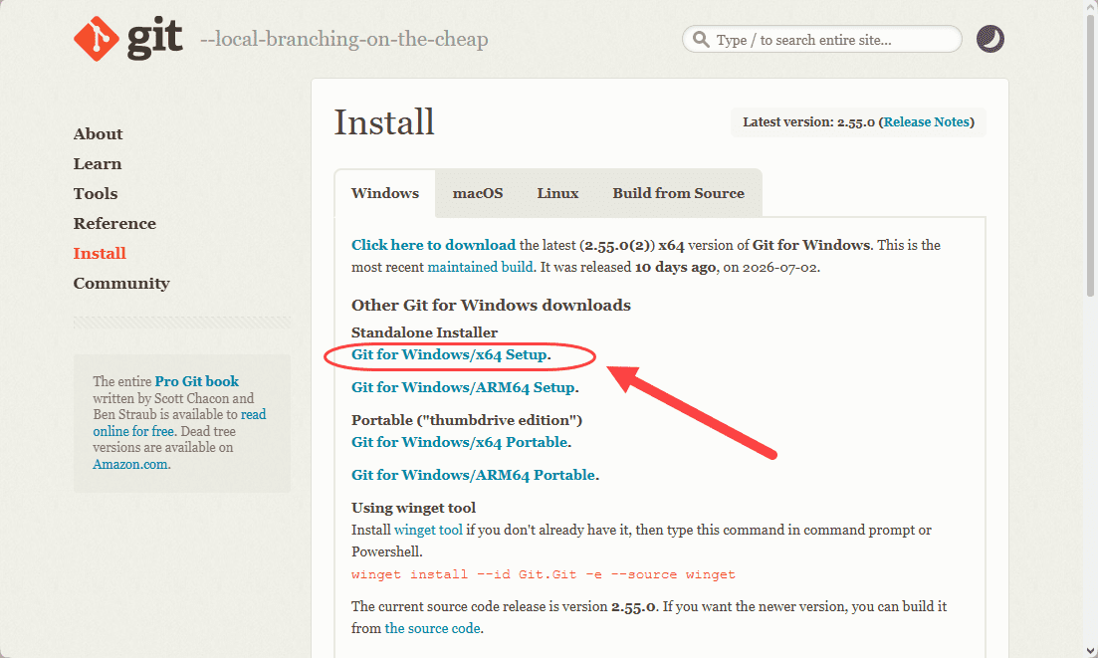The height and width of the screenshot is (658, 1098).
Task: Open the Build from Source tab
Action: pos(678,193)
